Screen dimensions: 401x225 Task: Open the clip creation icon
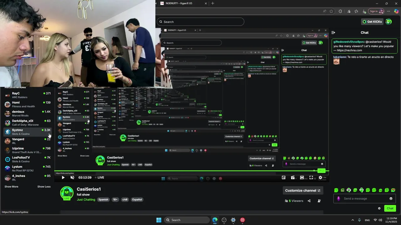(x=293, y=177)
